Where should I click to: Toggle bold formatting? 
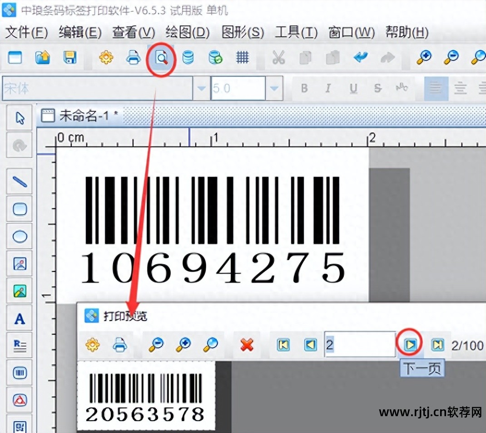click(304, 89)
